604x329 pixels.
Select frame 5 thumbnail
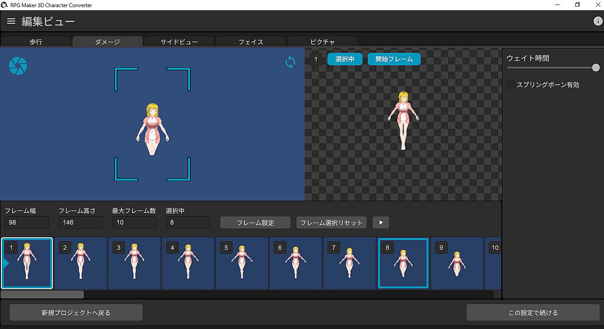coord(242,264)
